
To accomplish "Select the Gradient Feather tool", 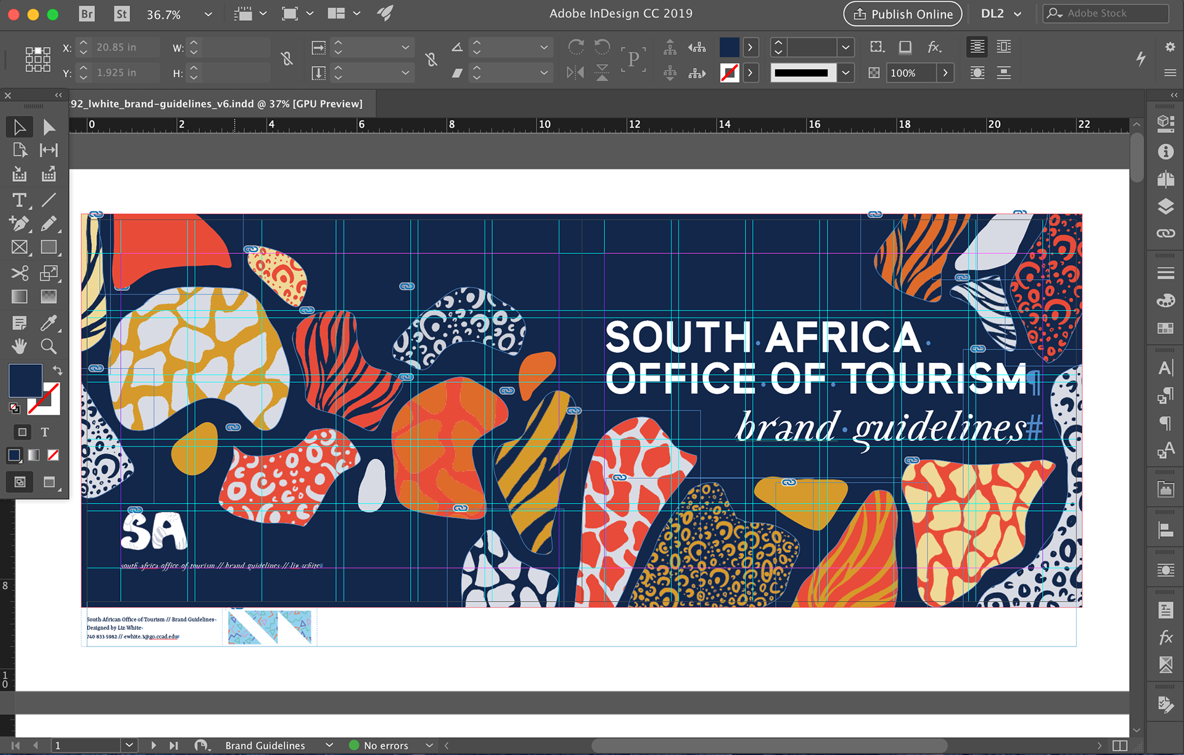I will click(x=49, y=296).
